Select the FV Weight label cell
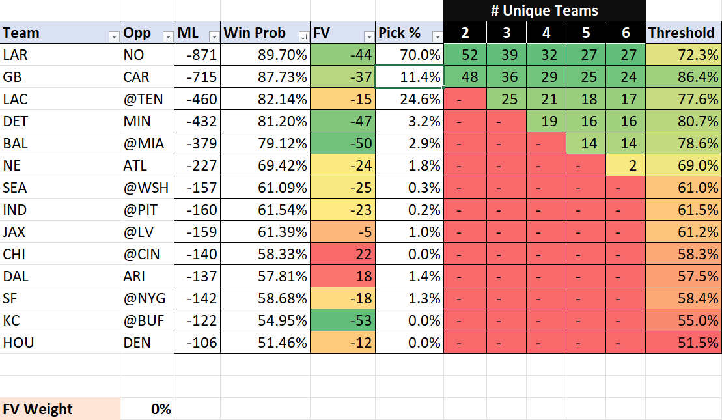Image resolution: width=722 pixels, height=420 pixels. coord(60,409)
